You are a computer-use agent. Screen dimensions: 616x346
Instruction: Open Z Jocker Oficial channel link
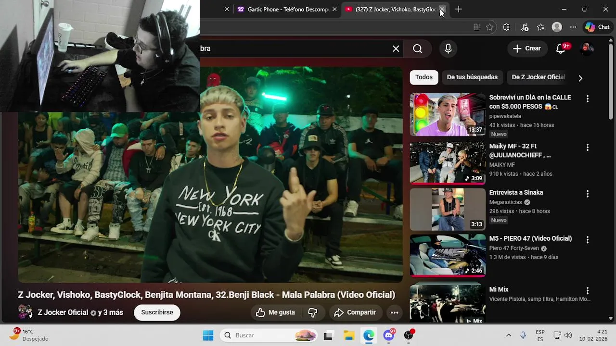[63, 312]
